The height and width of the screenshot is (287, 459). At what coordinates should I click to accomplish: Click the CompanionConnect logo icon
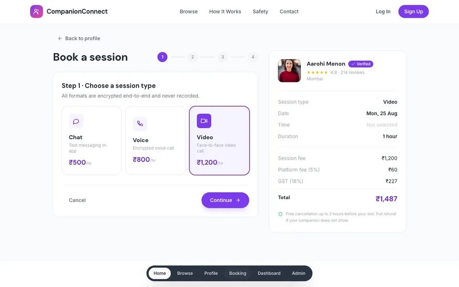[x=37, y=11]
